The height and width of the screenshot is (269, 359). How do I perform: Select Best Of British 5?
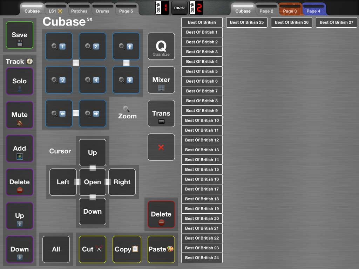pyautogui.click(x=202, y=71)
